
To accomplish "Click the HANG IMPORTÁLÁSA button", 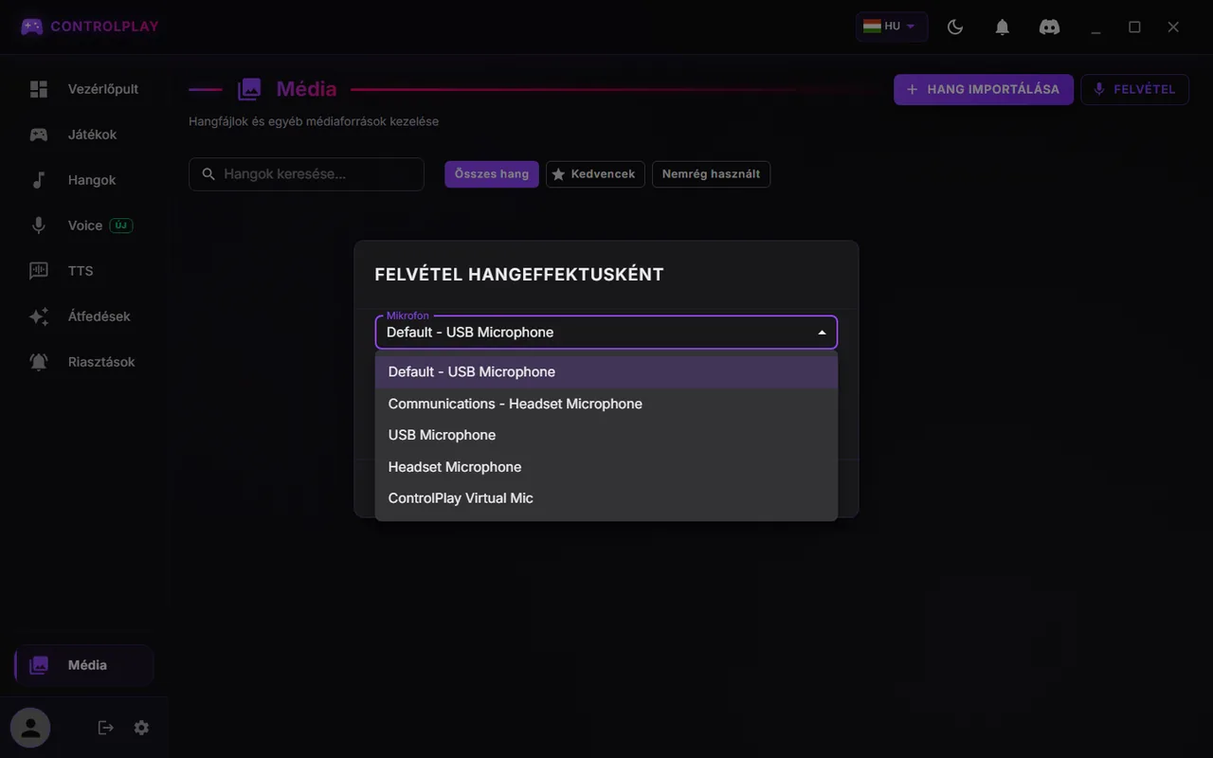I will tap(984, 89).
